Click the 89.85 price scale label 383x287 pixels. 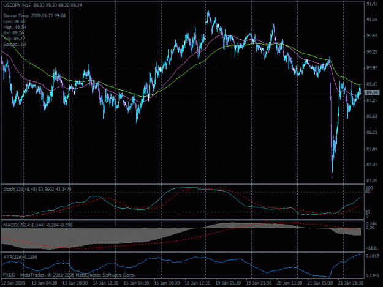pos(372,68)
